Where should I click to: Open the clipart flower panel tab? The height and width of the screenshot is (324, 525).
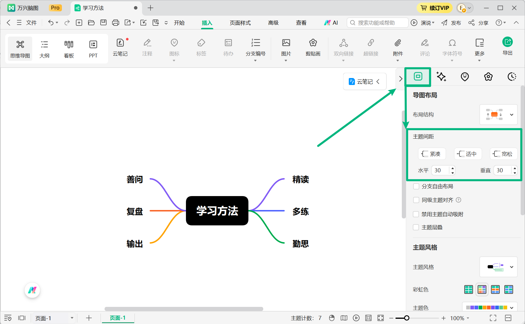tap(488, 77)
